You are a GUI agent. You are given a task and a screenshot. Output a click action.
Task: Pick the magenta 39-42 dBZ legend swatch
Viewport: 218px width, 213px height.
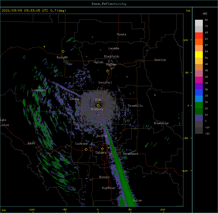tap(199, 80)
